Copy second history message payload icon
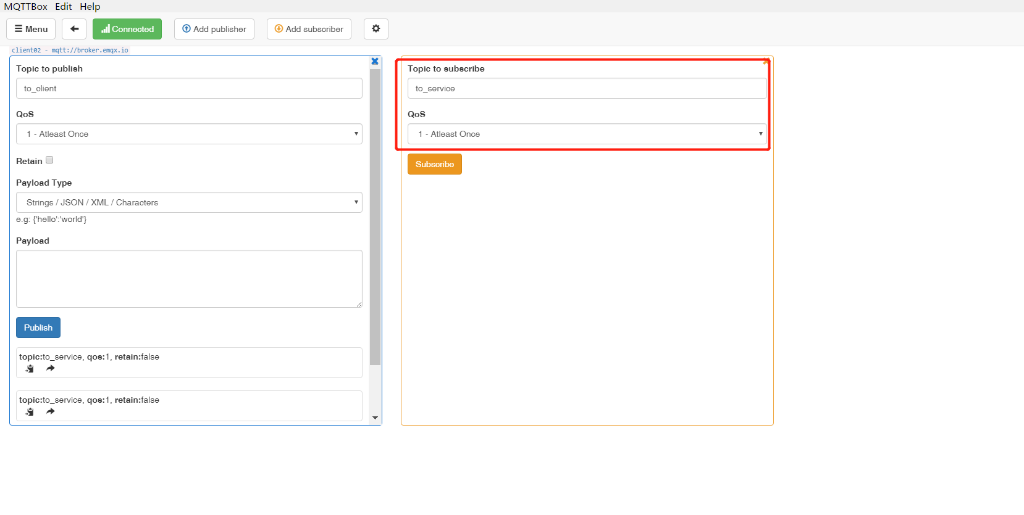1024x515 pixels. pyautogui.click(x=30, y=411)
